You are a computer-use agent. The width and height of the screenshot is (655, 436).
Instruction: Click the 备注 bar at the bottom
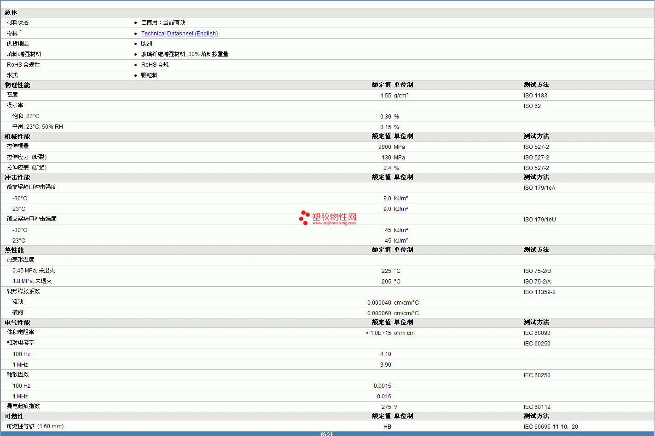(327, 434)
